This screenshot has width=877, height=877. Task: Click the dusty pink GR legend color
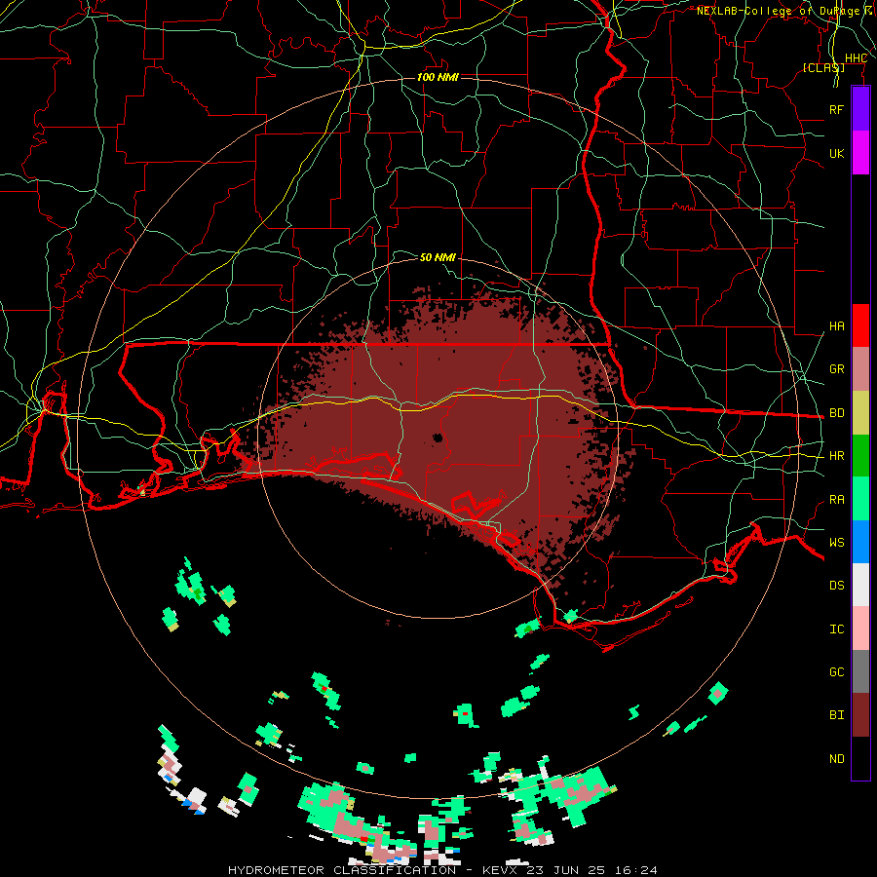[860, 369]
